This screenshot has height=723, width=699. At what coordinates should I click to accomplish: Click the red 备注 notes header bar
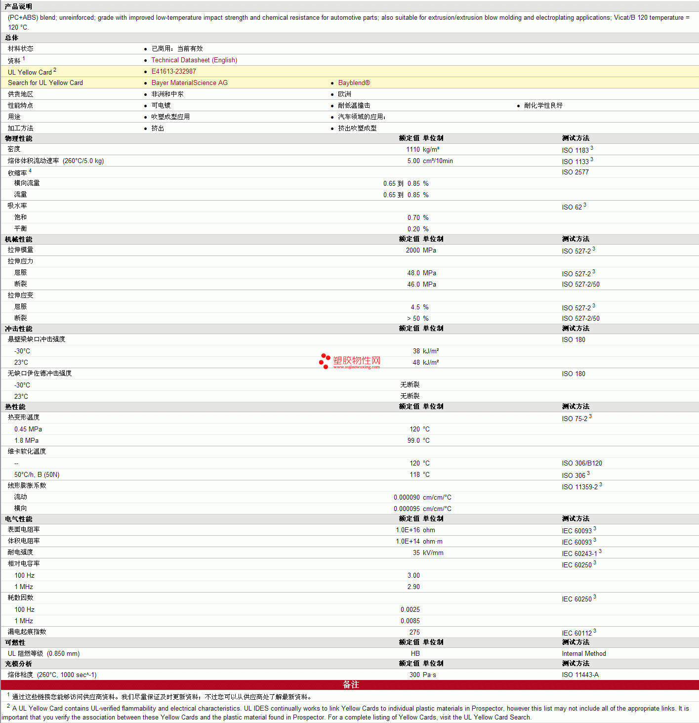[350, 684]
